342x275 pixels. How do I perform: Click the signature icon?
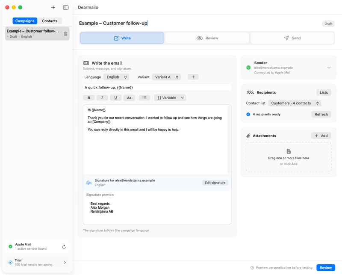[89, 183]
